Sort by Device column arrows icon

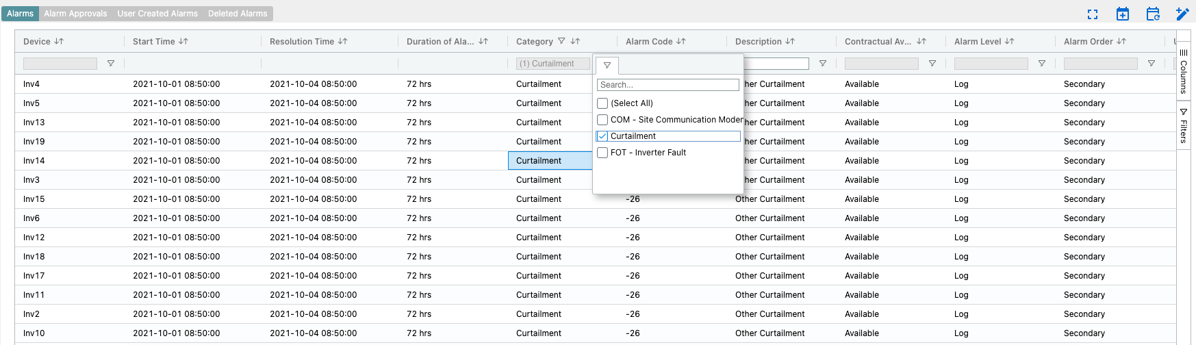tap(59, 42)
